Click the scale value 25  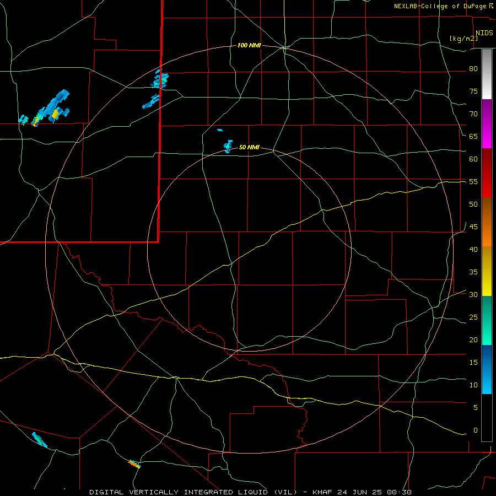(x=473, y=317)
